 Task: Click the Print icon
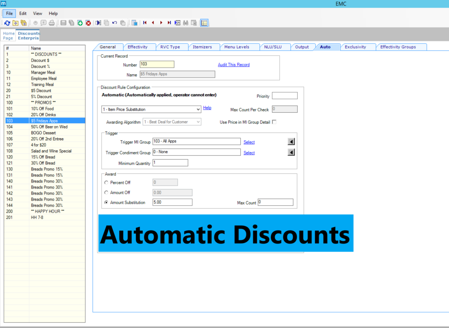pos(52,23)
